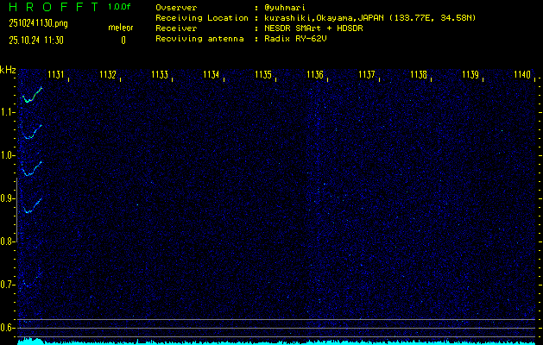543x345 pixels.
Task: Click the 1140 time marker
Action: click(x=521, y=75)
